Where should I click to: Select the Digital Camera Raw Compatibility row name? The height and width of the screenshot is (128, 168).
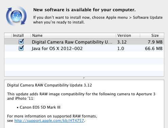coord(72,42)
